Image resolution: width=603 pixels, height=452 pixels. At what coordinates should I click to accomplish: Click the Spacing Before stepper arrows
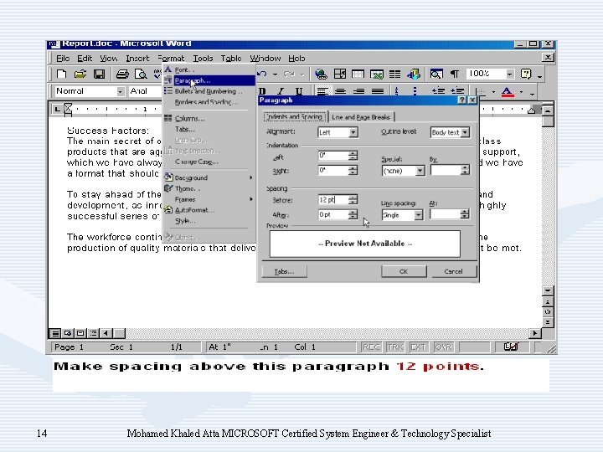353,200
